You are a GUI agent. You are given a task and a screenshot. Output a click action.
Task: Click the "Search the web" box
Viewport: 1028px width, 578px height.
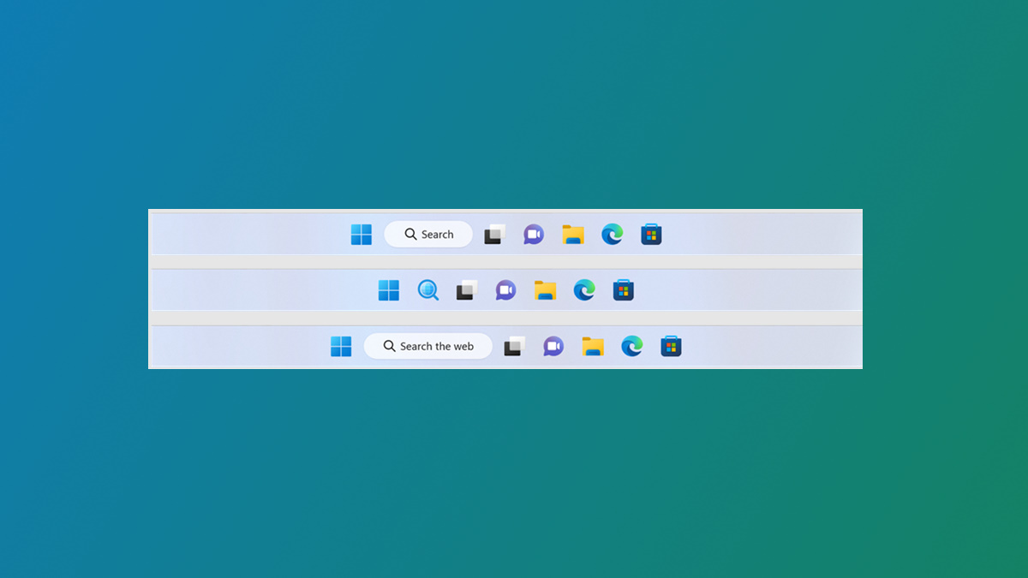tap(428, 346)
